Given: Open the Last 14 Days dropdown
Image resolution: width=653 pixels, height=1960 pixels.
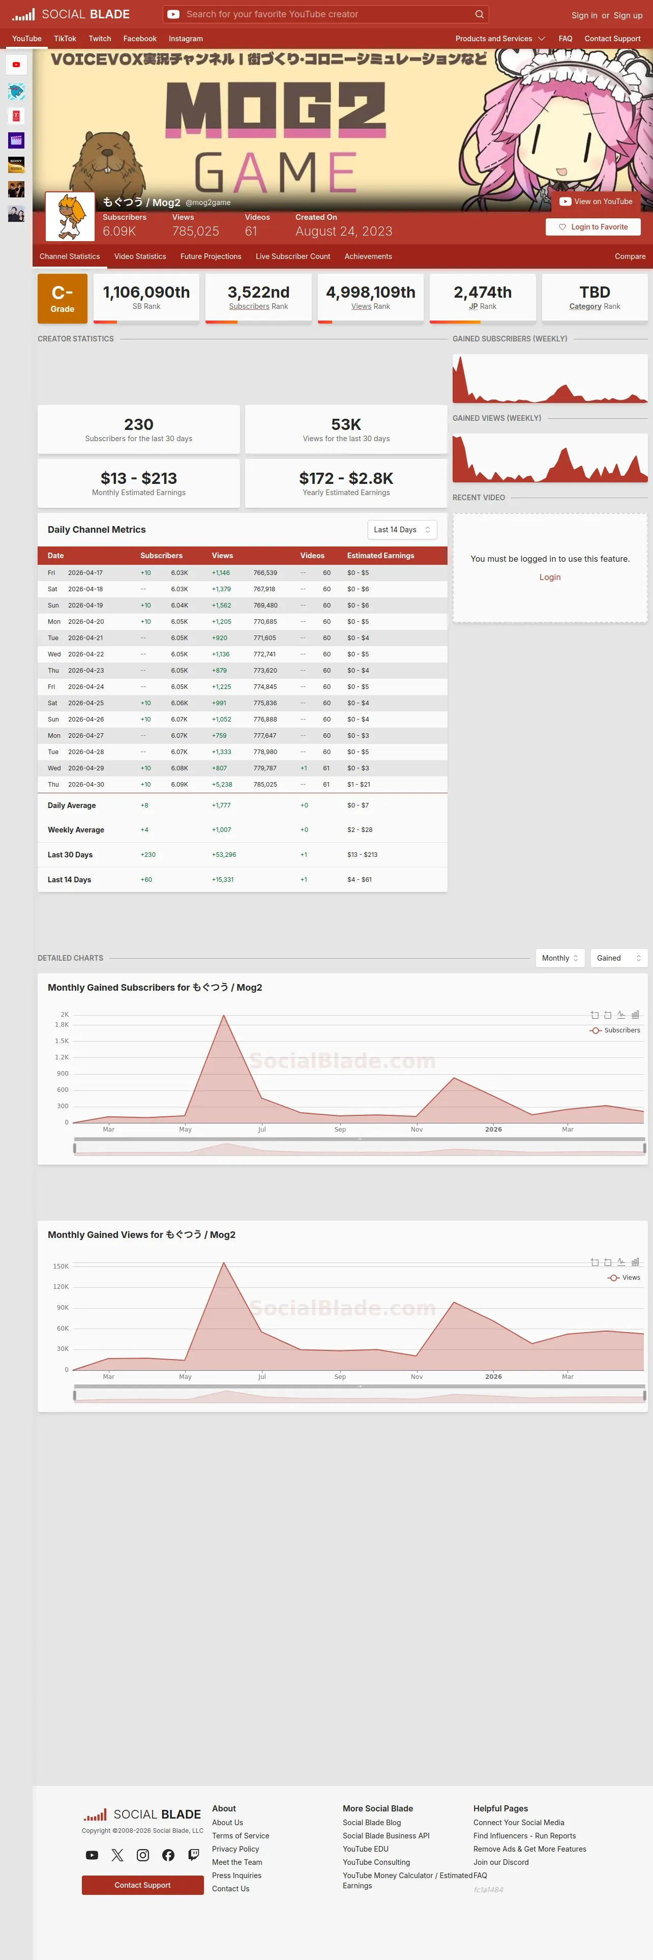Looking at the screenshot, I should point(402,530).
